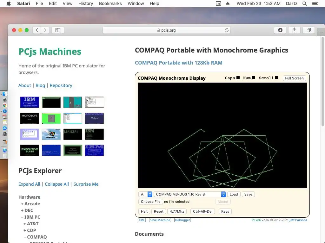Open the Trash in the Dock
Image resolution: width=325 pixels, height=243 pixels.
4,156
